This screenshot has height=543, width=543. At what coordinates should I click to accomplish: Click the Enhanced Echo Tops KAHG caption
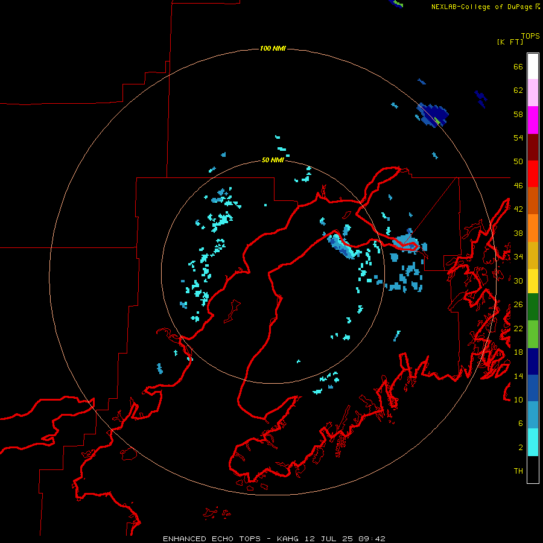(274, 539)
